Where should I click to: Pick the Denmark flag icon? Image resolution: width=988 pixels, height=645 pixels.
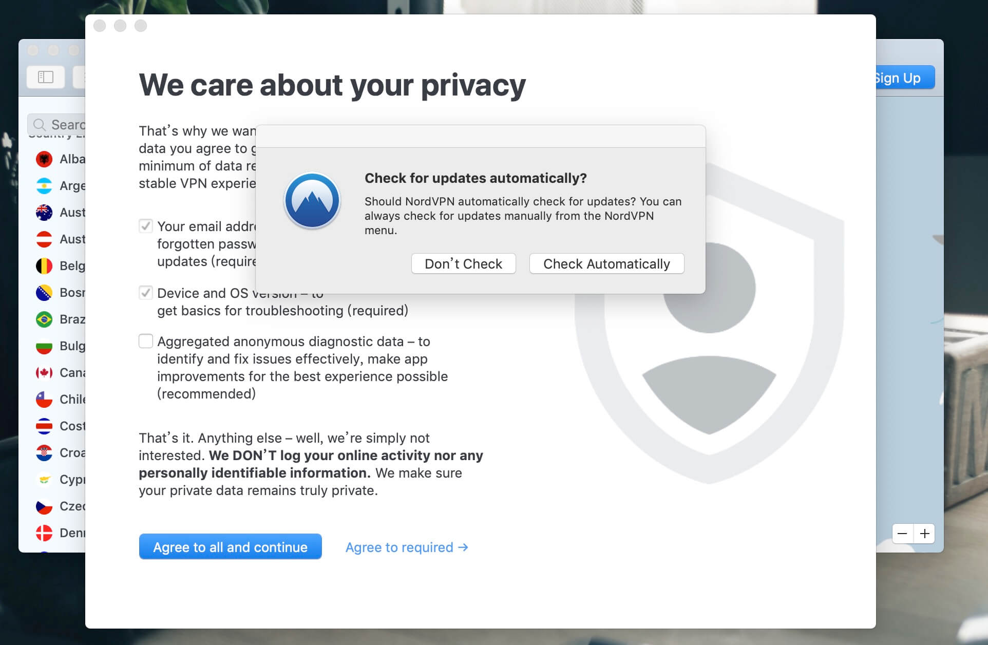(x=44, y=533)
